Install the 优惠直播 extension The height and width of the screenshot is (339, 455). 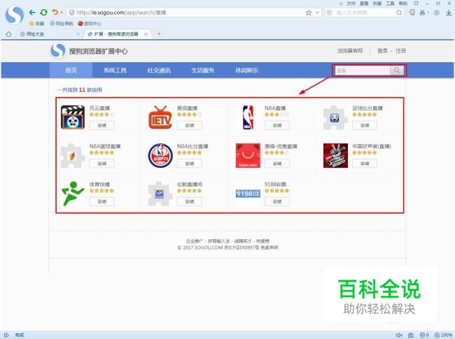pyautogui.click(x=277, y=164)
